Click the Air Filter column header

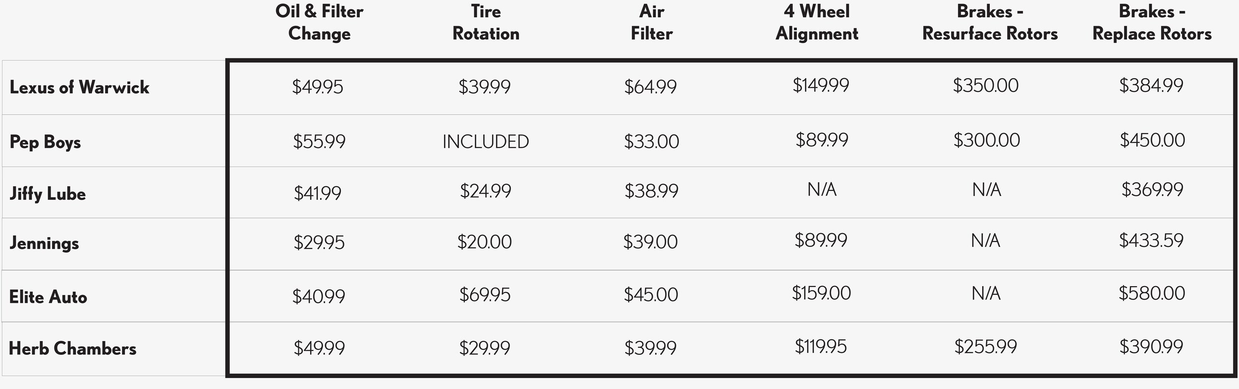coord(651,22)
